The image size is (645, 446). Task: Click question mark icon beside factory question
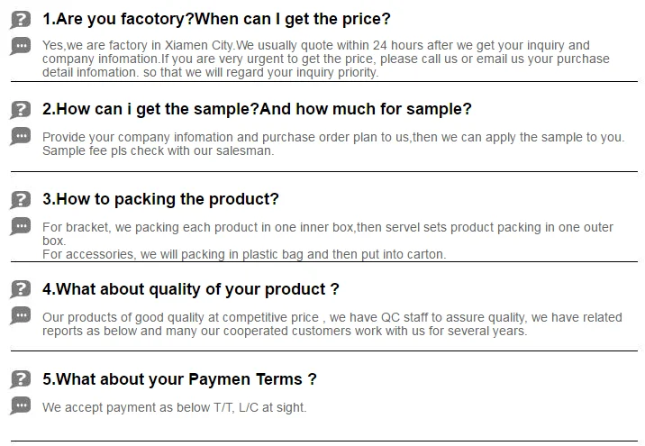(x=20, y=20)
